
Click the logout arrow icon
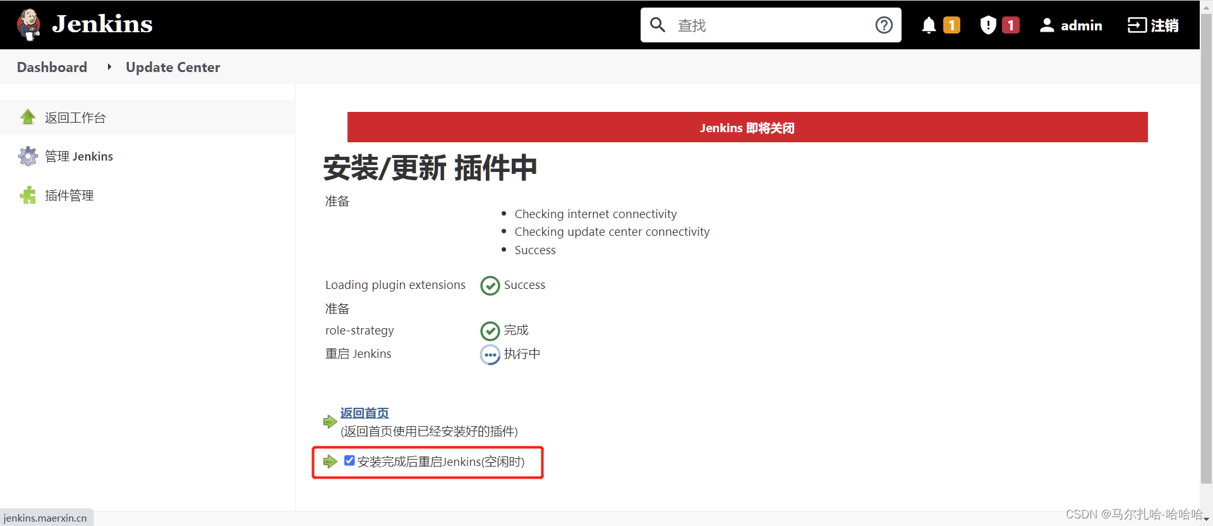click(x=1137, y=25)
